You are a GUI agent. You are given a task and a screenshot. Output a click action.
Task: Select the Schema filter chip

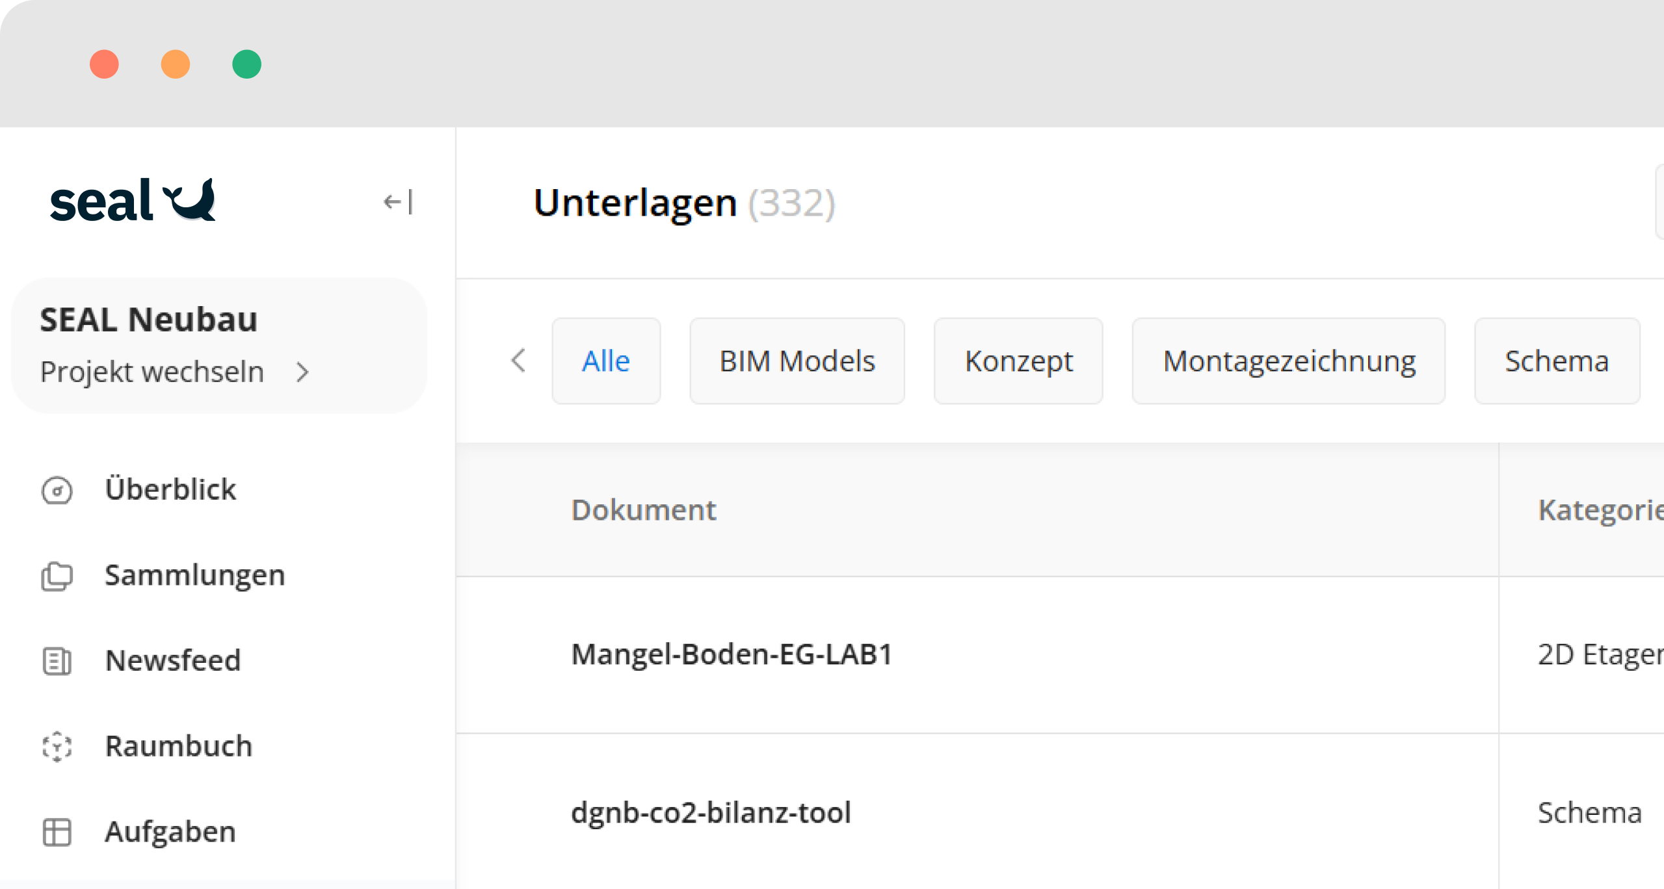click(x=1556, y=361)
